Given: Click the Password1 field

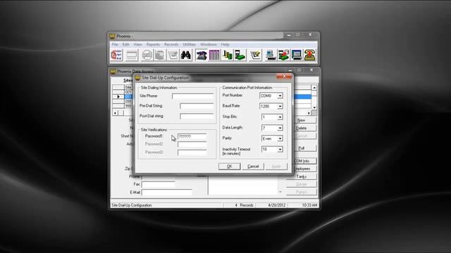Looking at the screenshot, I should point(192,136).
